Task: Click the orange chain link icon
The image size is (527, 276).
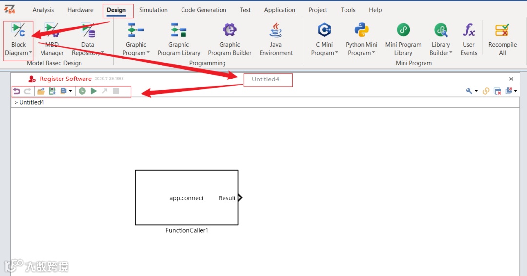Action: [486, 91]
